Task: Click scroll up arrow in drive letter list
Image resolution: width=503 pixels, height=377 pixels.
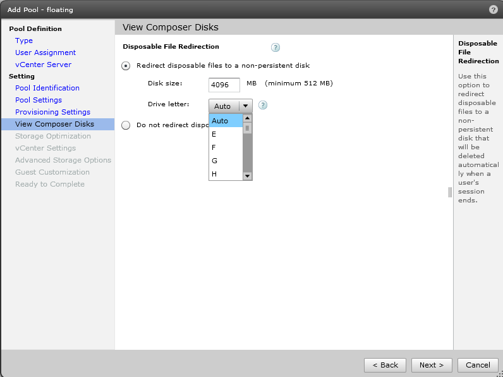Action: coord(247,118)
